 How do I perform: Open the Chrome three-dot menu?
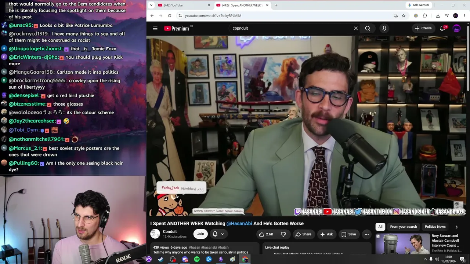(464, 15)
